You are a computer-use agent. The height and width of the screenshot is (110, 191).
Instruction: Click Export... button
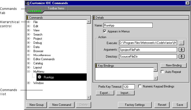pyautogui.click(x=105, y=93)
